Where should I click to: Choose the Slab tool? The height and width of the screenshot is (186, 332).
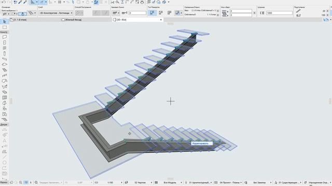(x=5, y=65)
